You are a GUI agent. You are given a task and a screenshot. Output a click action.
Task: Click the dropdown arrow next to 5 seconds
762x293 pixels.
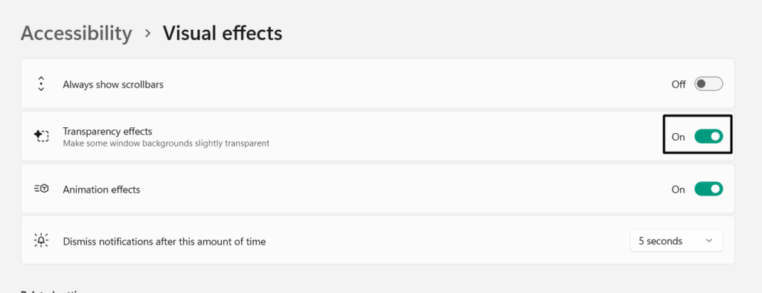(708, 241)
